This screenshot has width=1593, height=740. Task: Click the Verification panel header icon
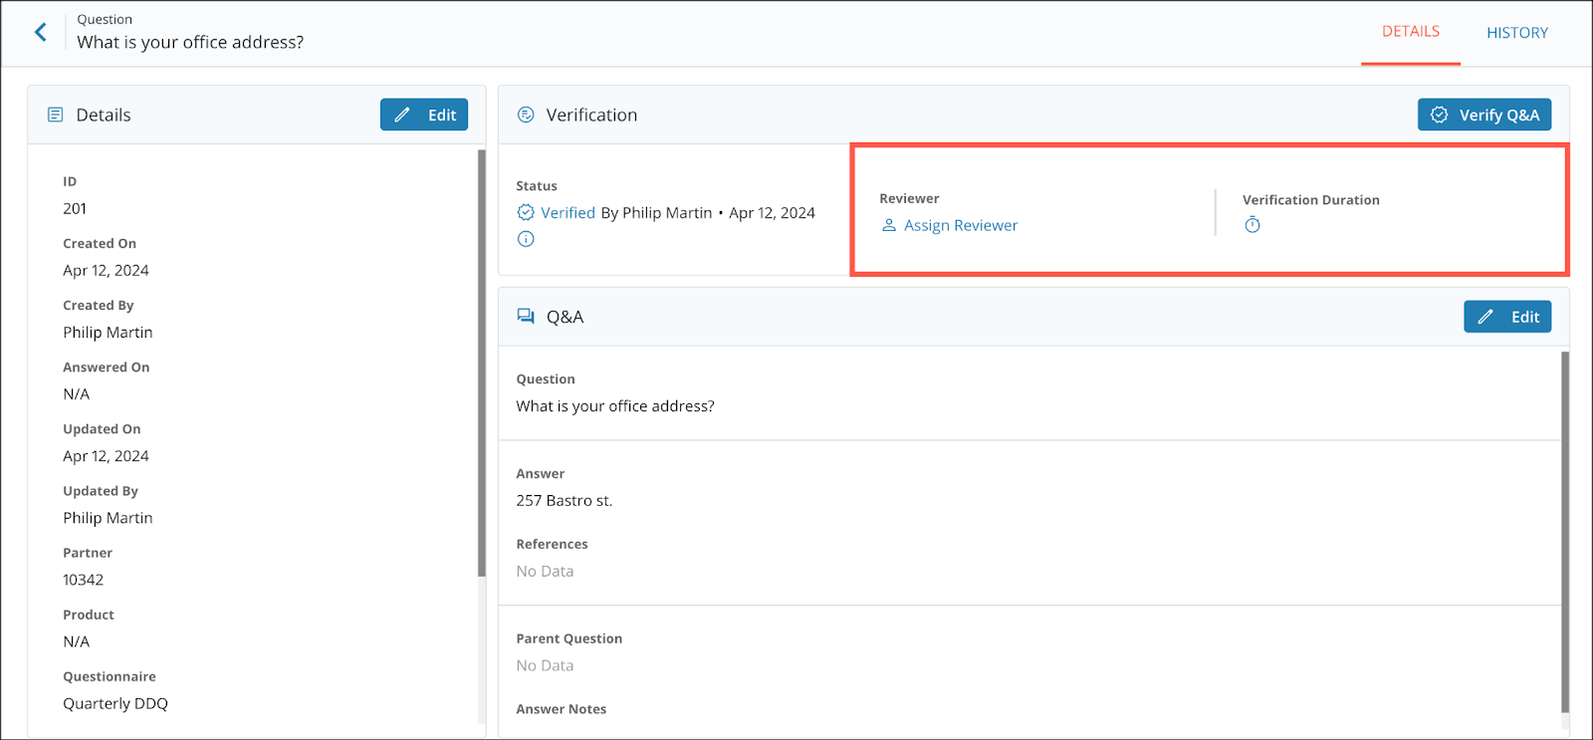[x=526, y=115]
